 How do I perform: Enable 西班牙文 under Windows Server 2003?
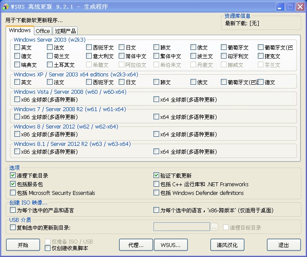89,47
